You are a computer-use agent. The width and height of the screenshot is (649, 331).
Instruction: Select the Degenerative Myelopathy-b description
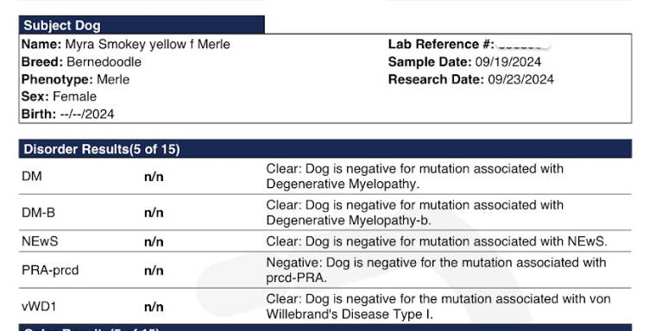415,212
